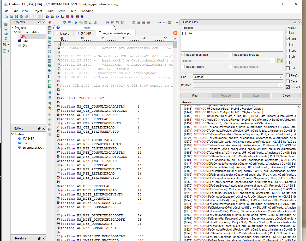Click the Home icon in left sidebar

(6, 38)
